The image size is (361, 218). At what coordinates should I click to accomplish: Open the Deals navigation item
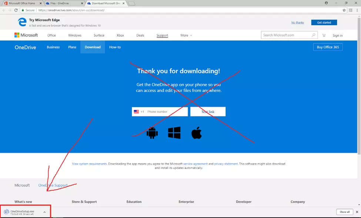point(140,35)
